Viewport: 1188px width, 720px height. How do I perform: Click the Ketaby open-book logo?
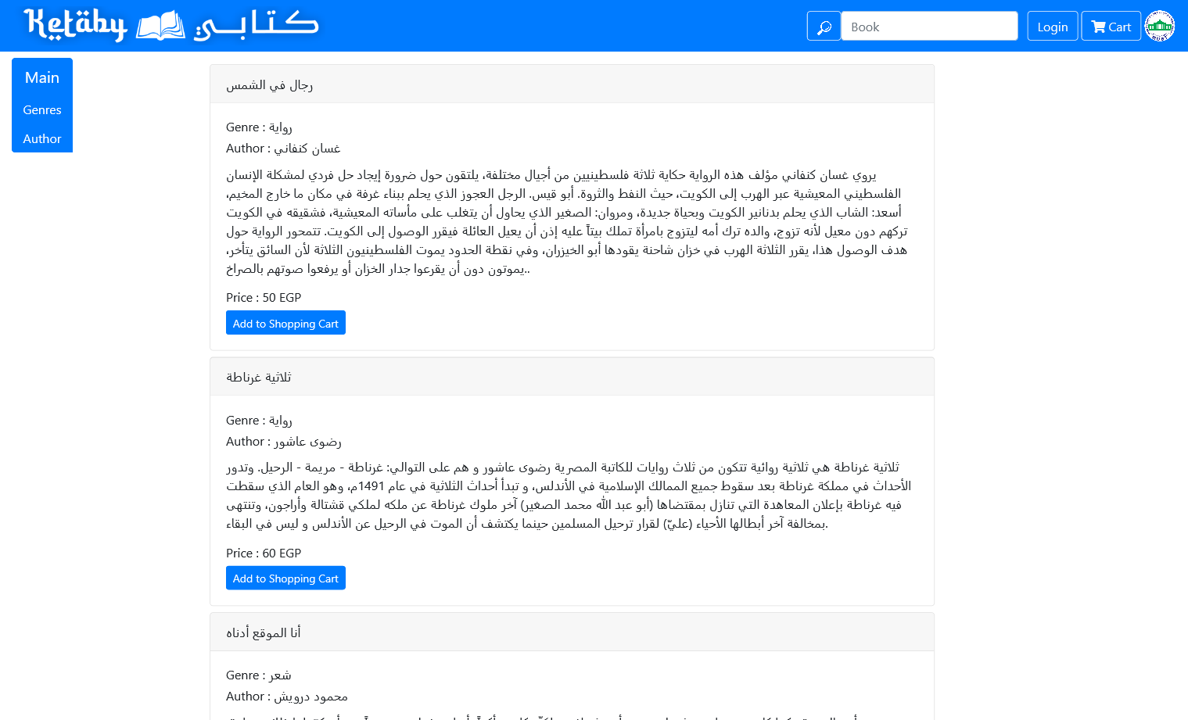click(x=171, y=25)
